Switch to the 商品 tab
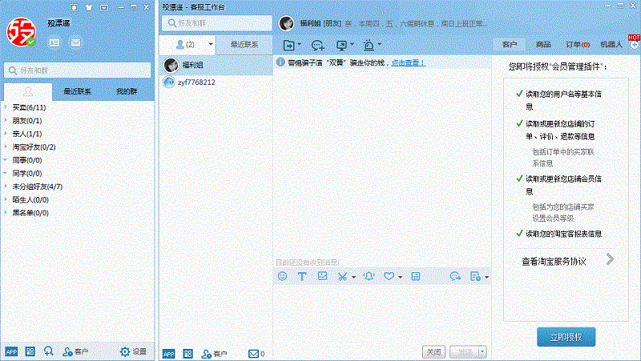 pos(543,44)
